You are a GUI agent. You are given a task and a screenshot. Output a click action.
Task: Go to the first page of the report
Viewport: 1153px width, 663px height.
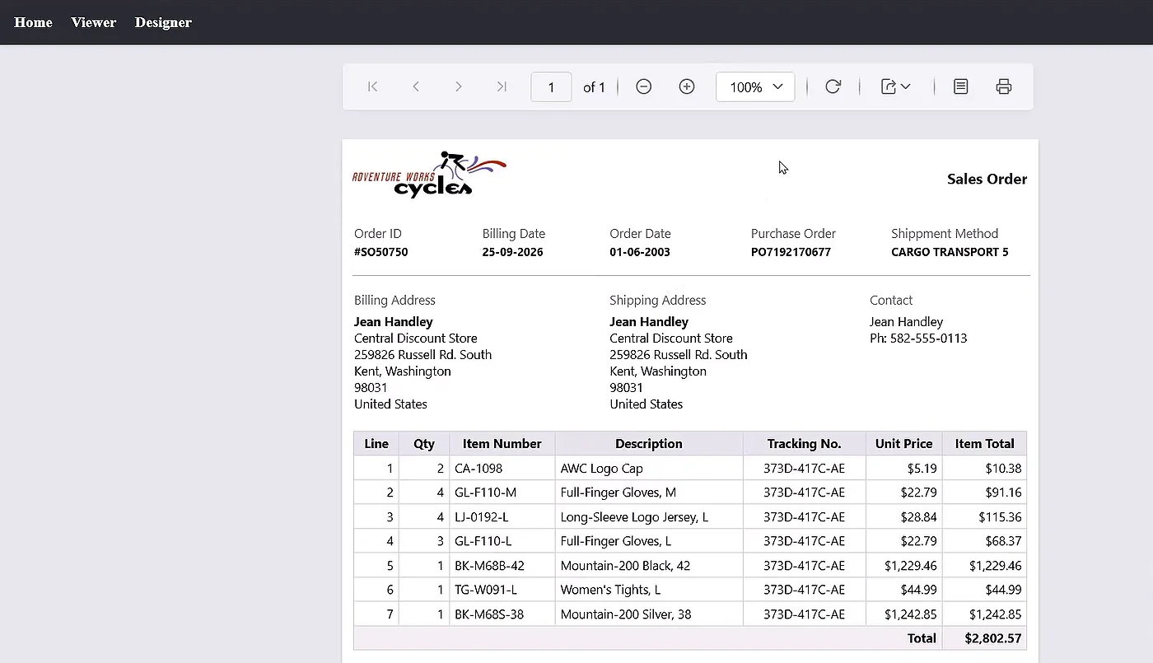(x=373, y=86)
